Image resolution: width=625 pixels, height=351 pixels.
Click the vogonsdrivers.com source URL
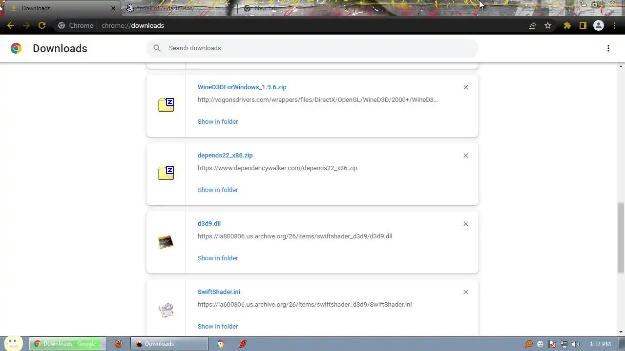tap(317, 100)
